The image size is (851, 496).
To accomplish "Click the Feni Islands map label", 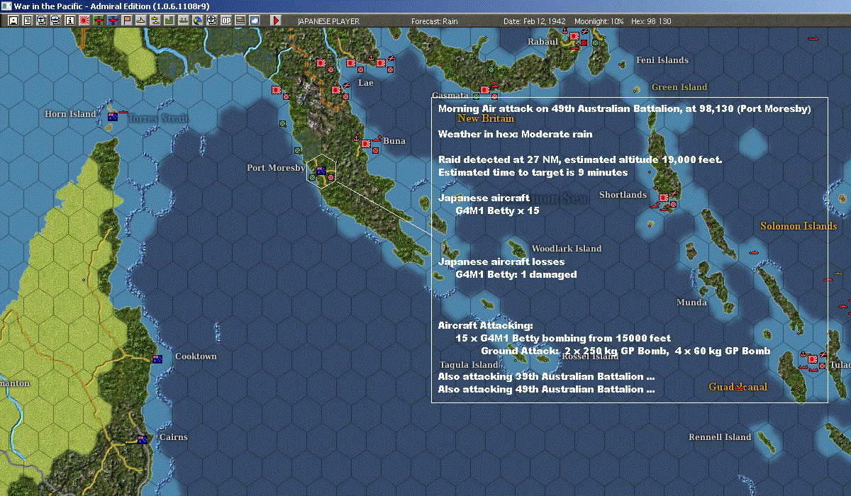I will (x=662, y=60).
